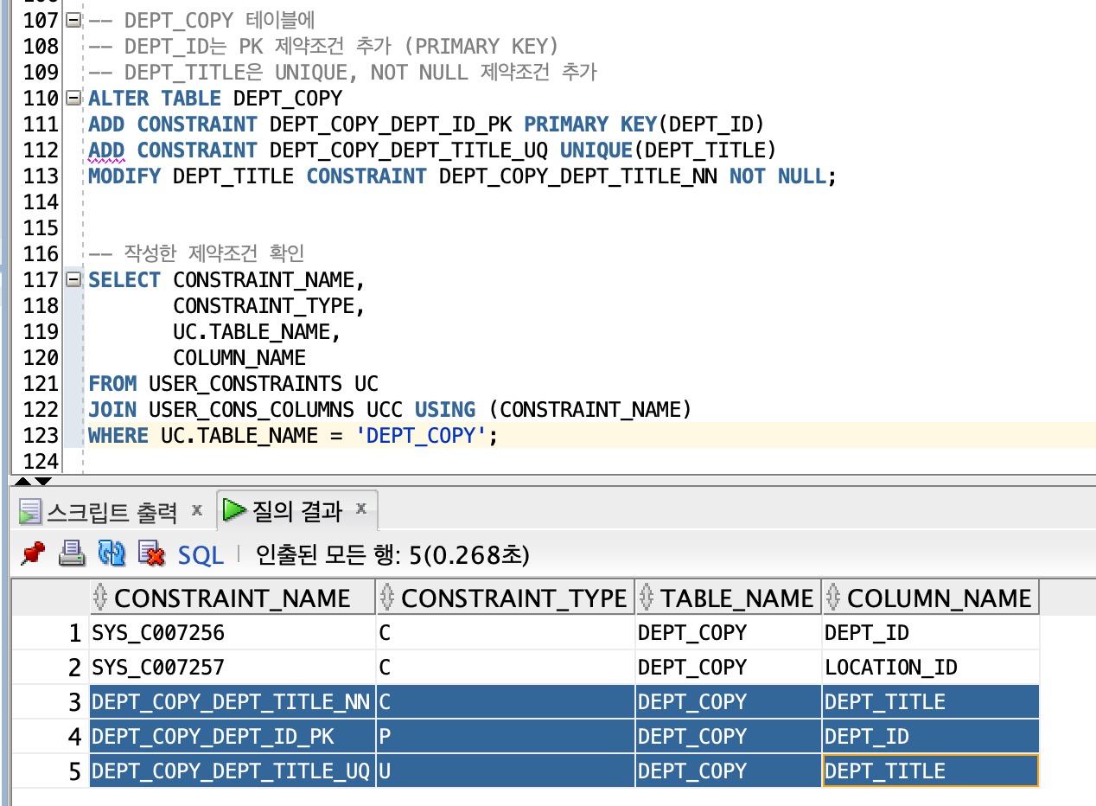Click the DEPT_COPY table name cell in row 1
Screen dimensions: 1096x806
point(729,633)
